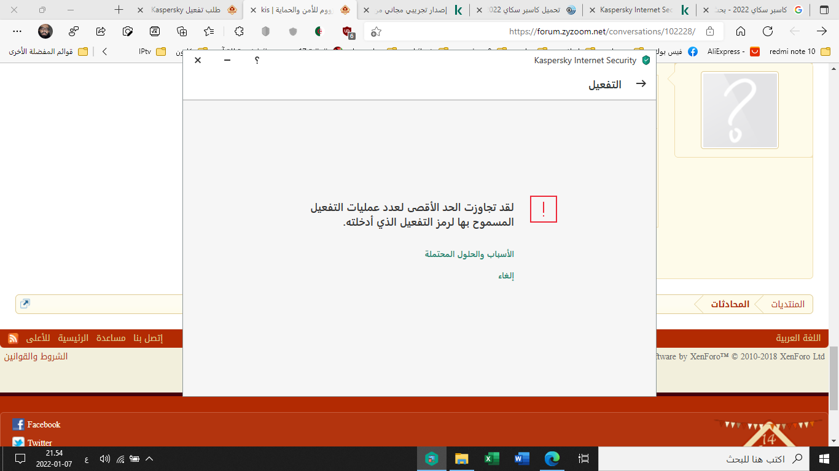Screen dimensions: 839x471
Task: Open a new browser tab with plus button
Action: [119, 10]
